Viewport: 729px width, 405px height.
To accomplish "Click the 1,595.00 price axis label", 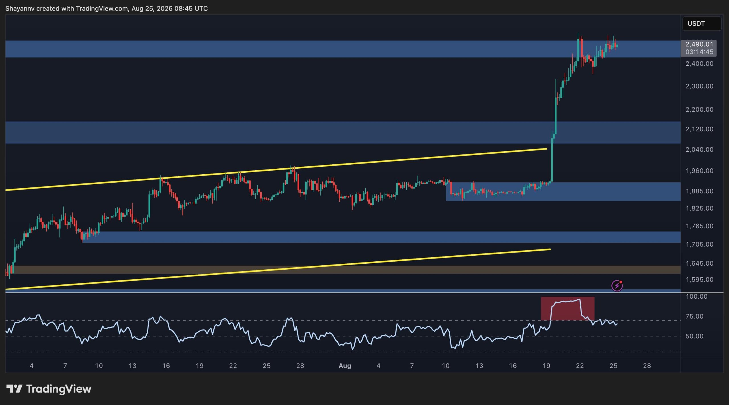I will coord(699,280).
